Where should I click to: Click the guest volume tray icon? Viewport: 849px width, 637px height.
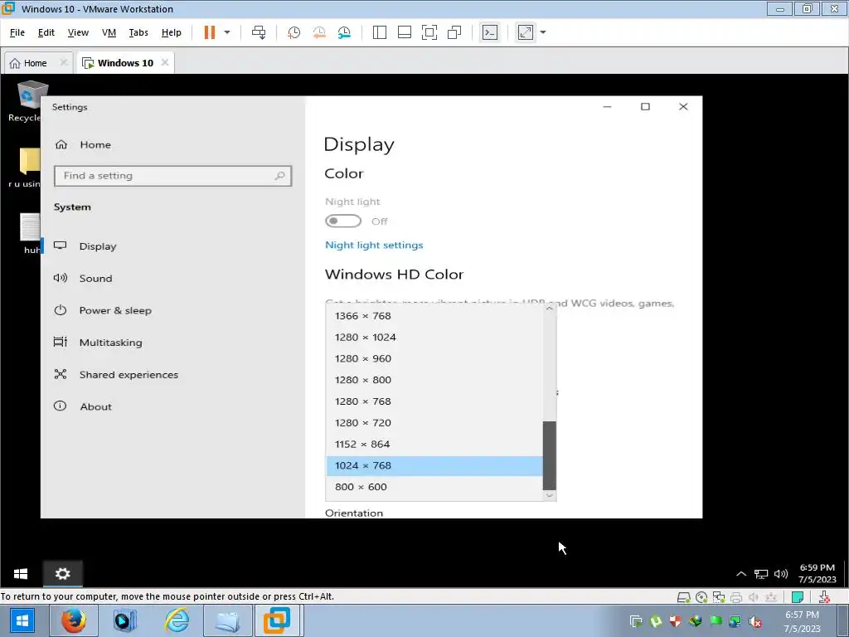tap(781, 574)
